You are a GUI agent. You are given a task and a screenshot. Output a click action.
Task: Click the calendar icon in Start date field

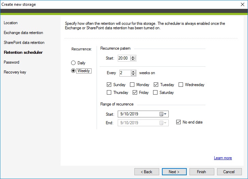click(x=161, y=114)
